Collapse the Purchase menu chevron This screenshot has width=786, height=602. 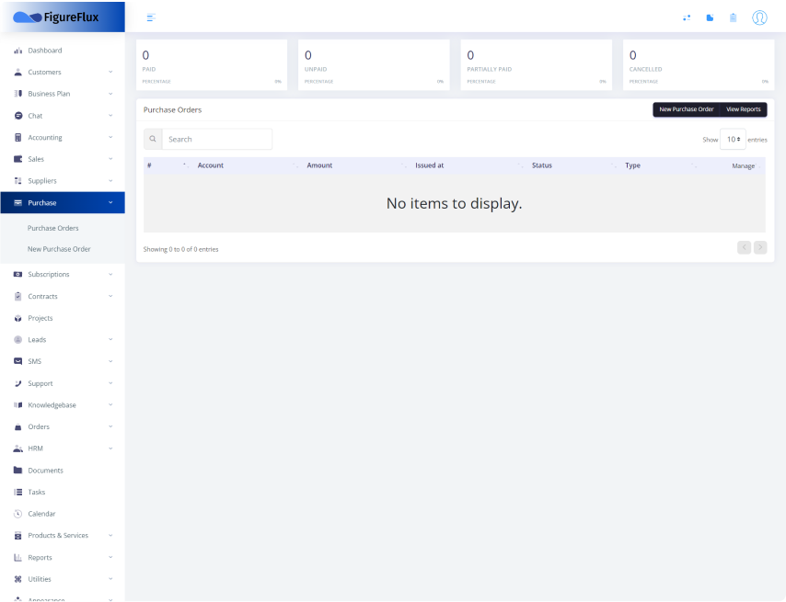[x=110, y=203]
